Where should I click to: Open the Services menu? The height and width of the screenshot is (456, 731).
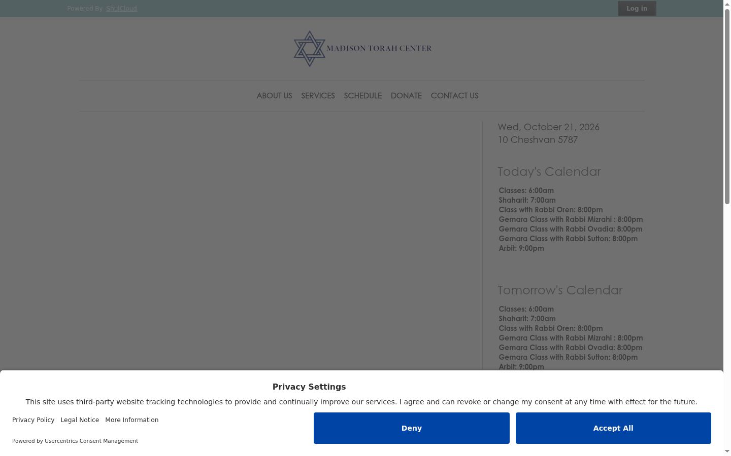point(318,96)
